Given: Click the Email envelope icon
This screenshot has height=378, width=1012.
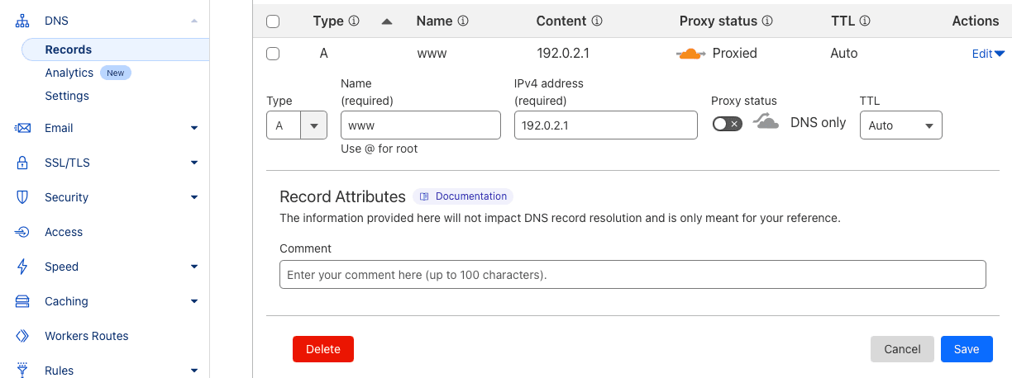Looking at the screenshot, I should tap(22, 128).
